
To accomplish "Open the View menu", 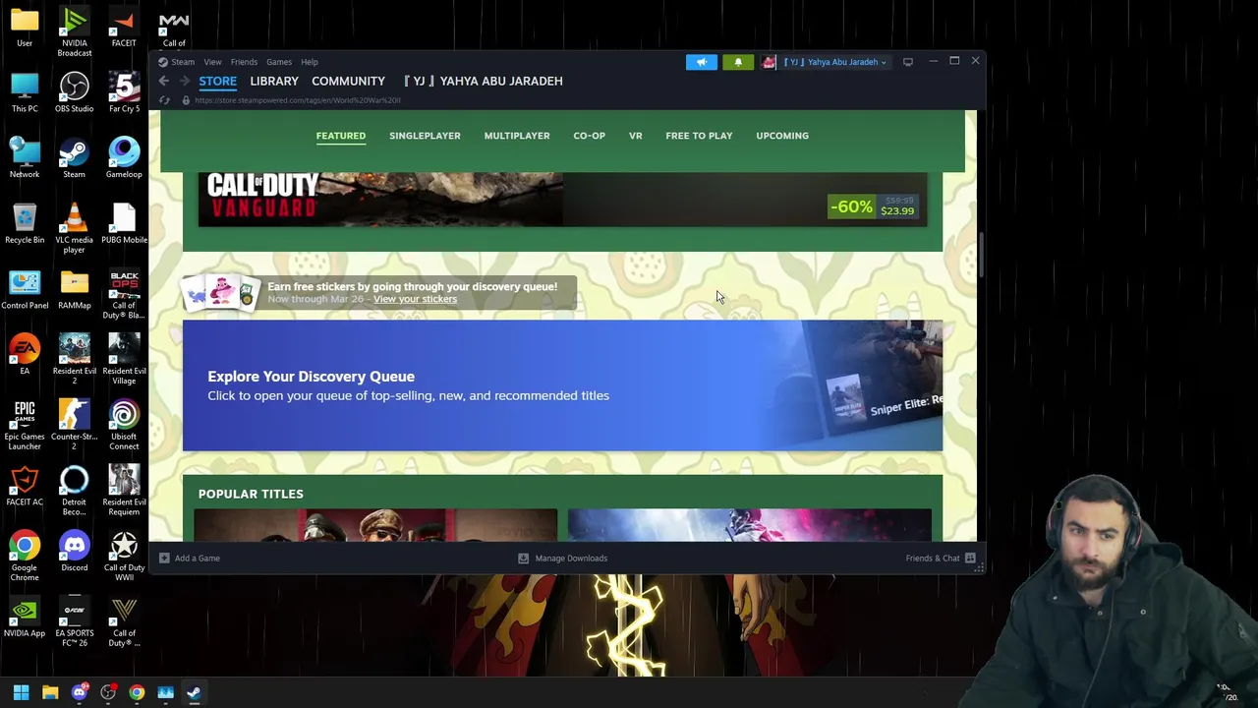I will click(212, 62).
